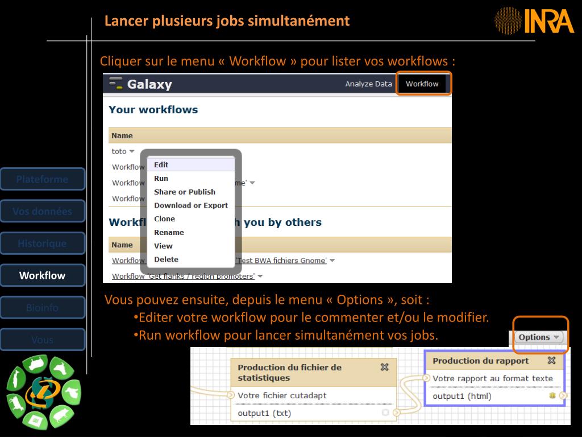The height and width of the screenshot is (437, 582).
Task: Click the 'output1 (html)' output row
Action: click(494, 396)
